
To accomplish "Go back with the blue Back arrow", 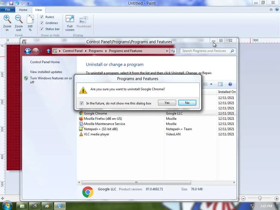I will [x=28, y=51].
